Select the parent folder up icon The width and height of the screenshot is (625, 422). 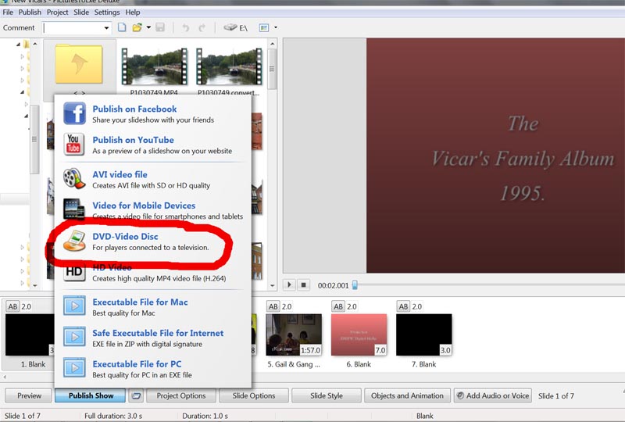pos(79,64)
